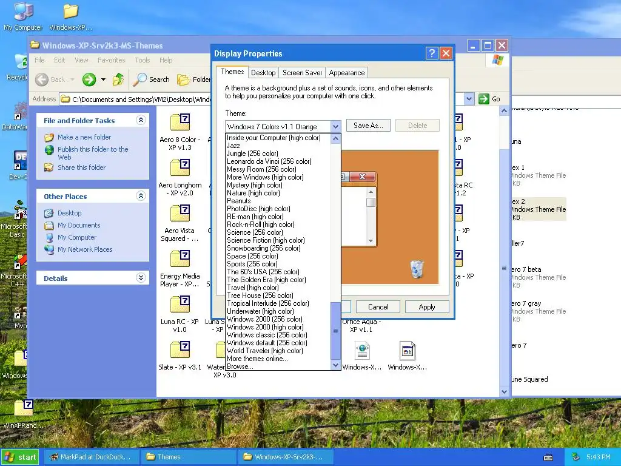The image size is (621, 466).
Task: Switch to the Themes taskbar item
Action: coord(188,457)
